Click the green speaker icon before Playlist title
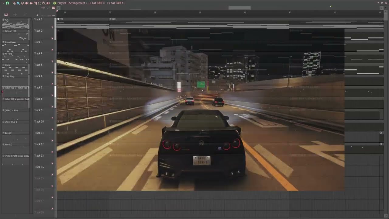389x219 pixels. [55, 3]
